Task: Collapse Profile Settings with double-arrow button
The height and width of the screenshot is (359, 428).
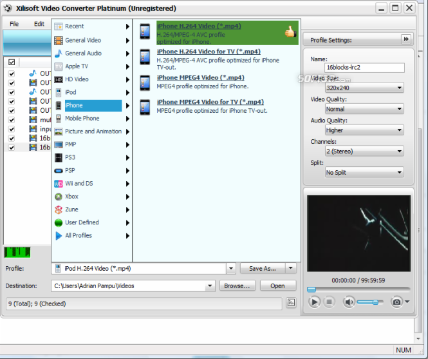Action: (x=406, y=39)
